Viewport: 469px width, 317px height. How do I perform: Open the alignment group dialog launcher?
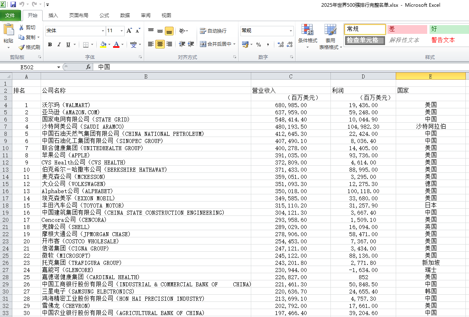coord(234,57)
